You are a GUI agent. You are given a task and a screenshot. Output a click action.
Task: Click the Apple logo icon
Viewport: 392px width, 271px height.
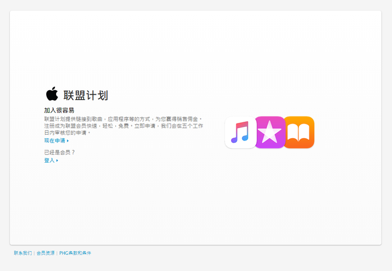point(52,94)
